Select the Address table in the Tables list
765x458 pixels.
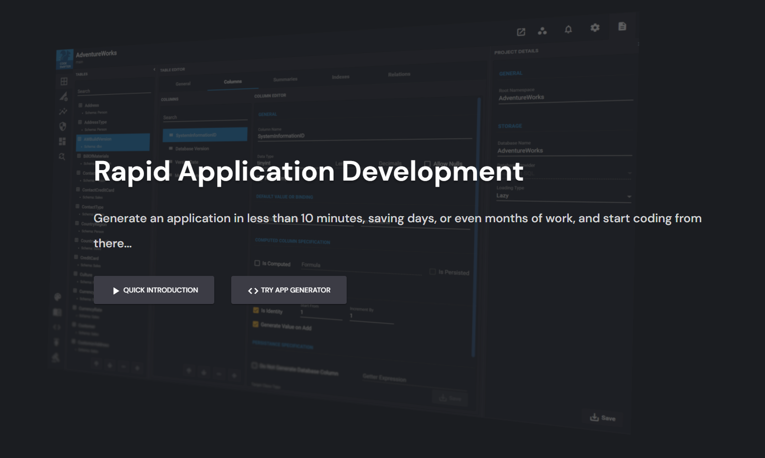pyautogui.click(x=113, y=108)
